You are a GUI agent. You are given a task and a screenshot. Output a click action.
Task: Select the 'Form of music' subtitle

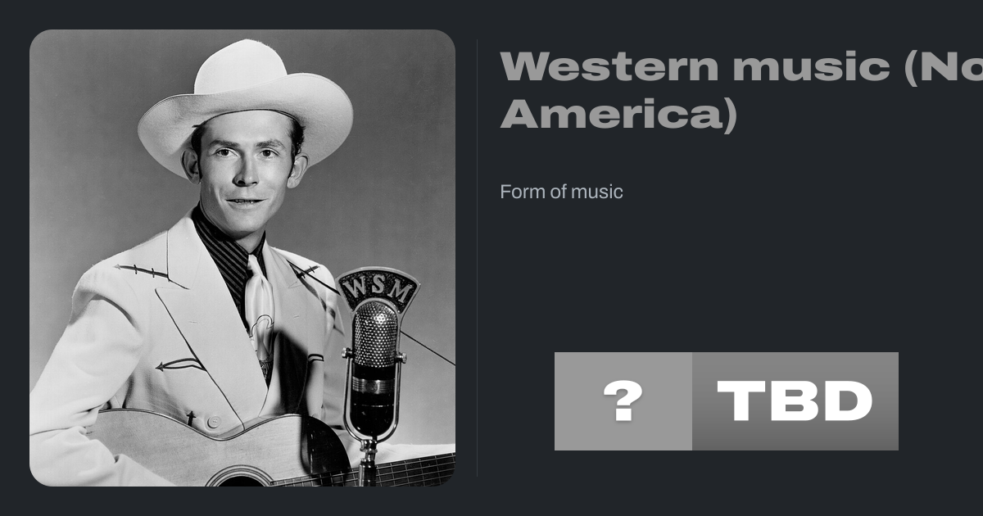[561, 192]
